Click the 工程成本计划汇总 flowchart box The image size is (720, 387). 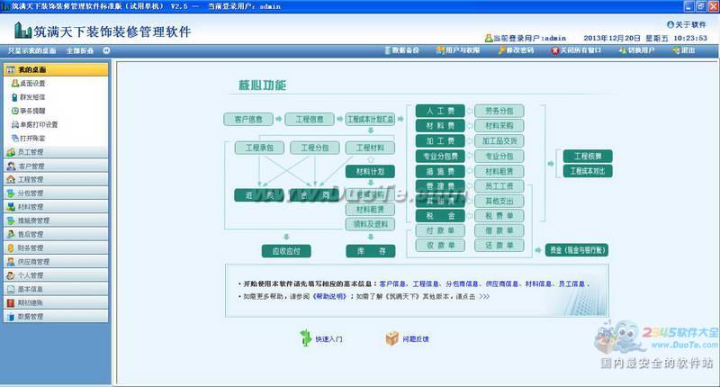pos(370,120)
